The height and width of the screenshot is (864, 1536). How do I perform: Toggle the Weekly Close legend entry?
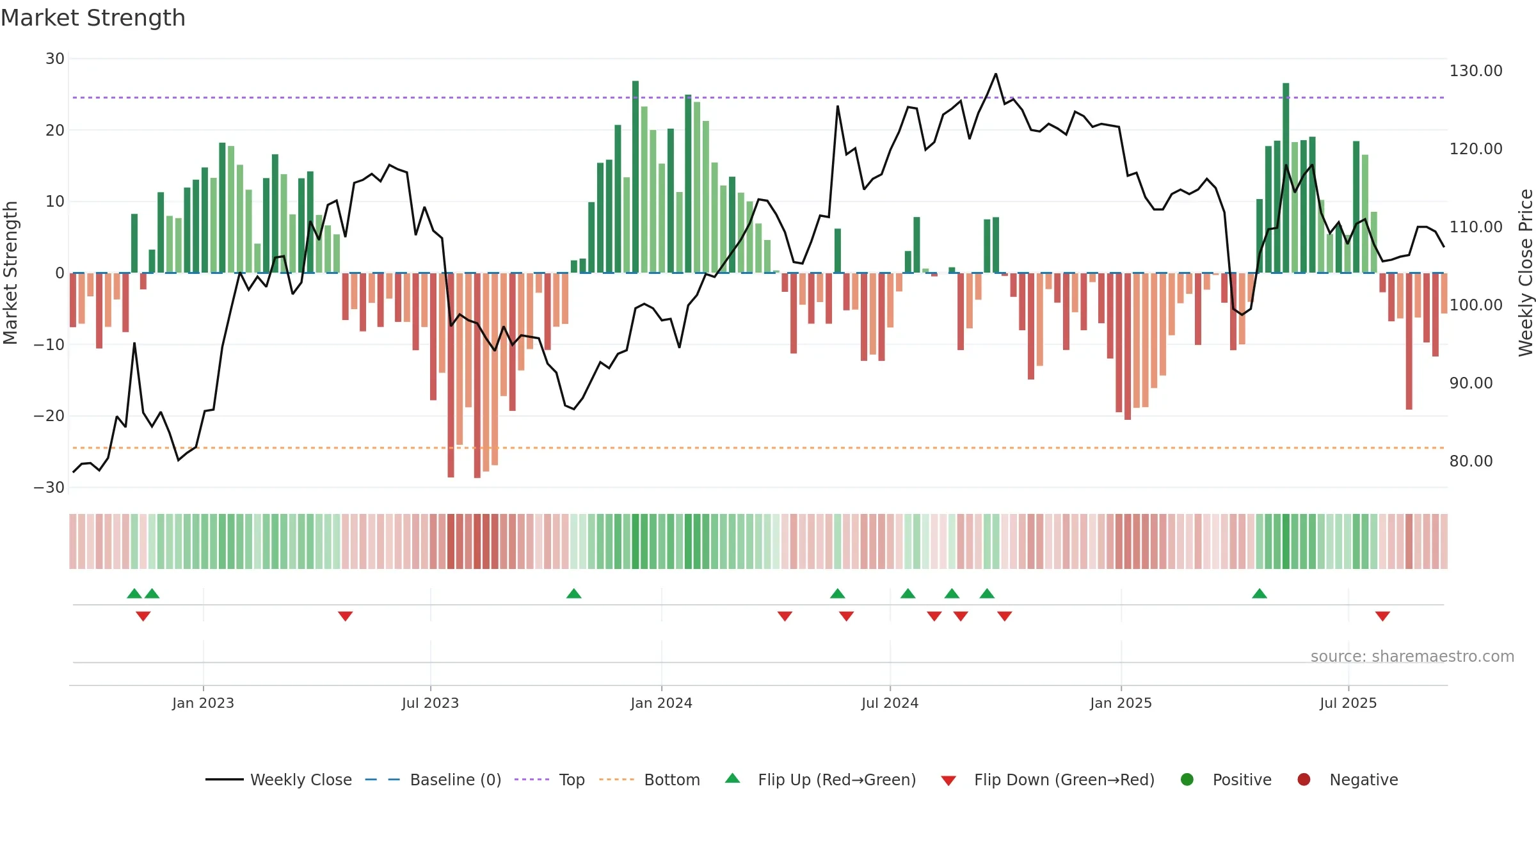[278, 780]
